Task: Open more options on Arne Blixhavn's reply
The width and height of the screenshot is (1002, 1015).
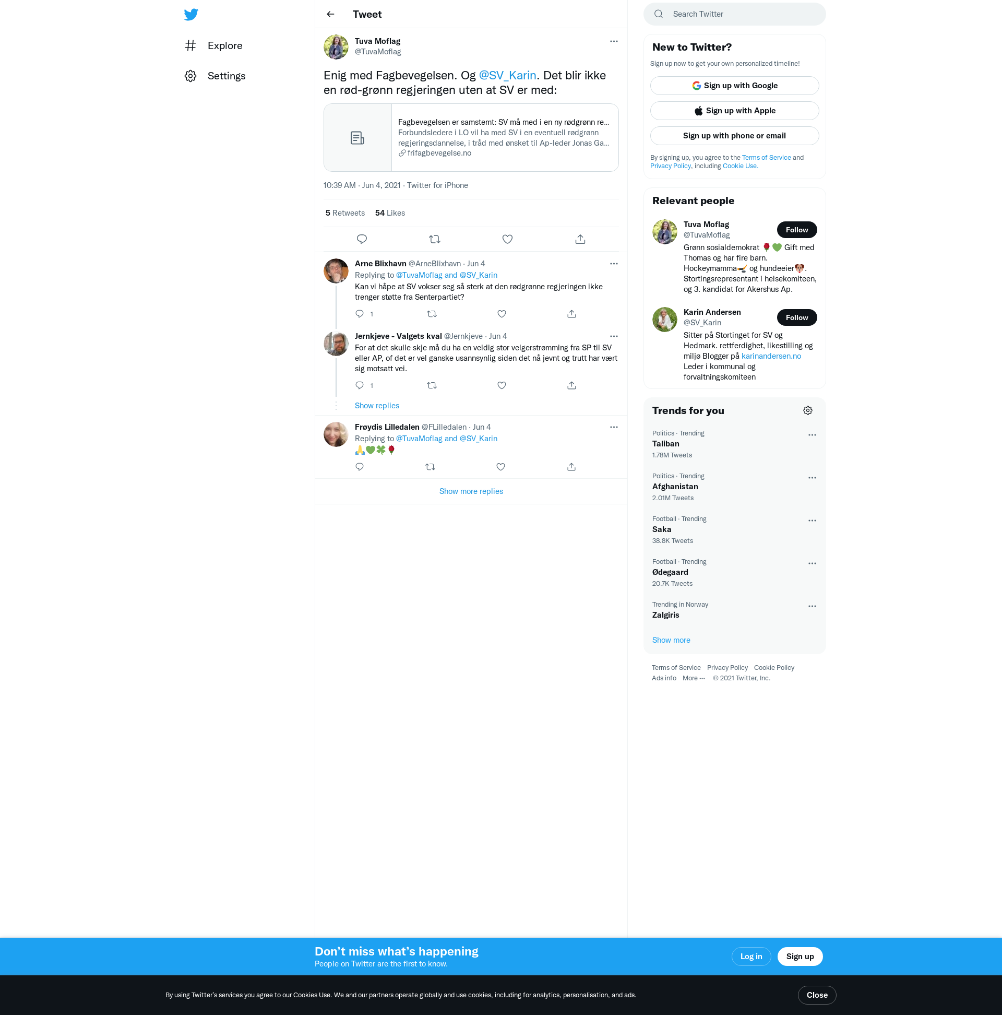Action: click(x=613, y=264)
